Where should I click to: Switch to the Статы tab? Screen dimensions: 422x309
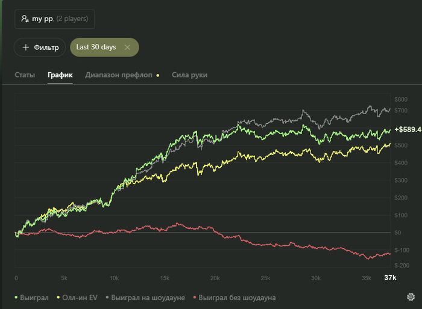click(x=25, y=75)
